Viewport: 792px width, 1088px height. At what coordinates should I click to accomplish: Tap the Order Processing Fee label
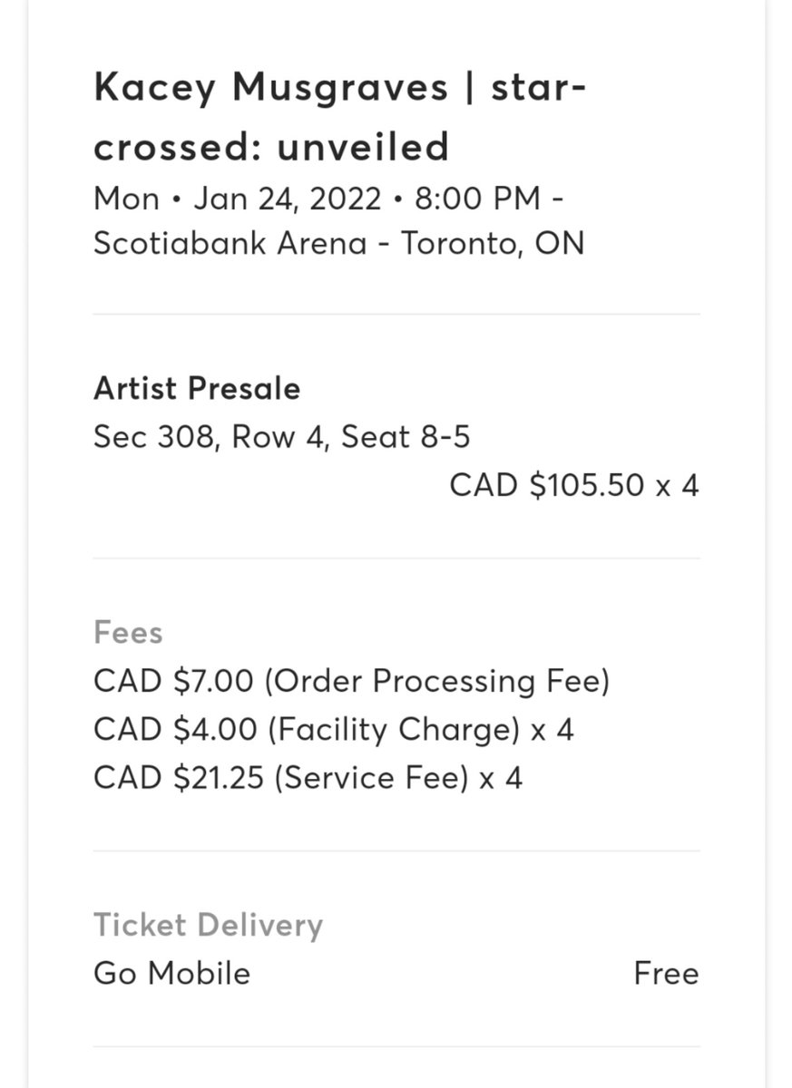click(x=436, y=681)
